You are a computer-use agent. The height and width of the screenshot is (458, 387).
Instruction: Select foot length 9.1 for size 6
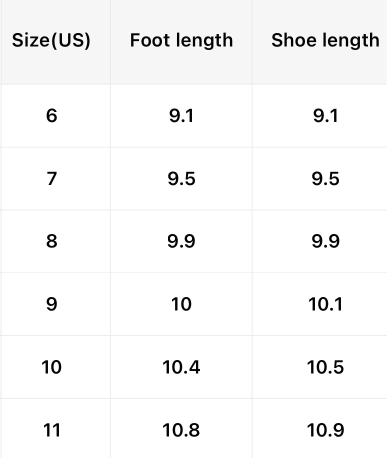(181, 116)
